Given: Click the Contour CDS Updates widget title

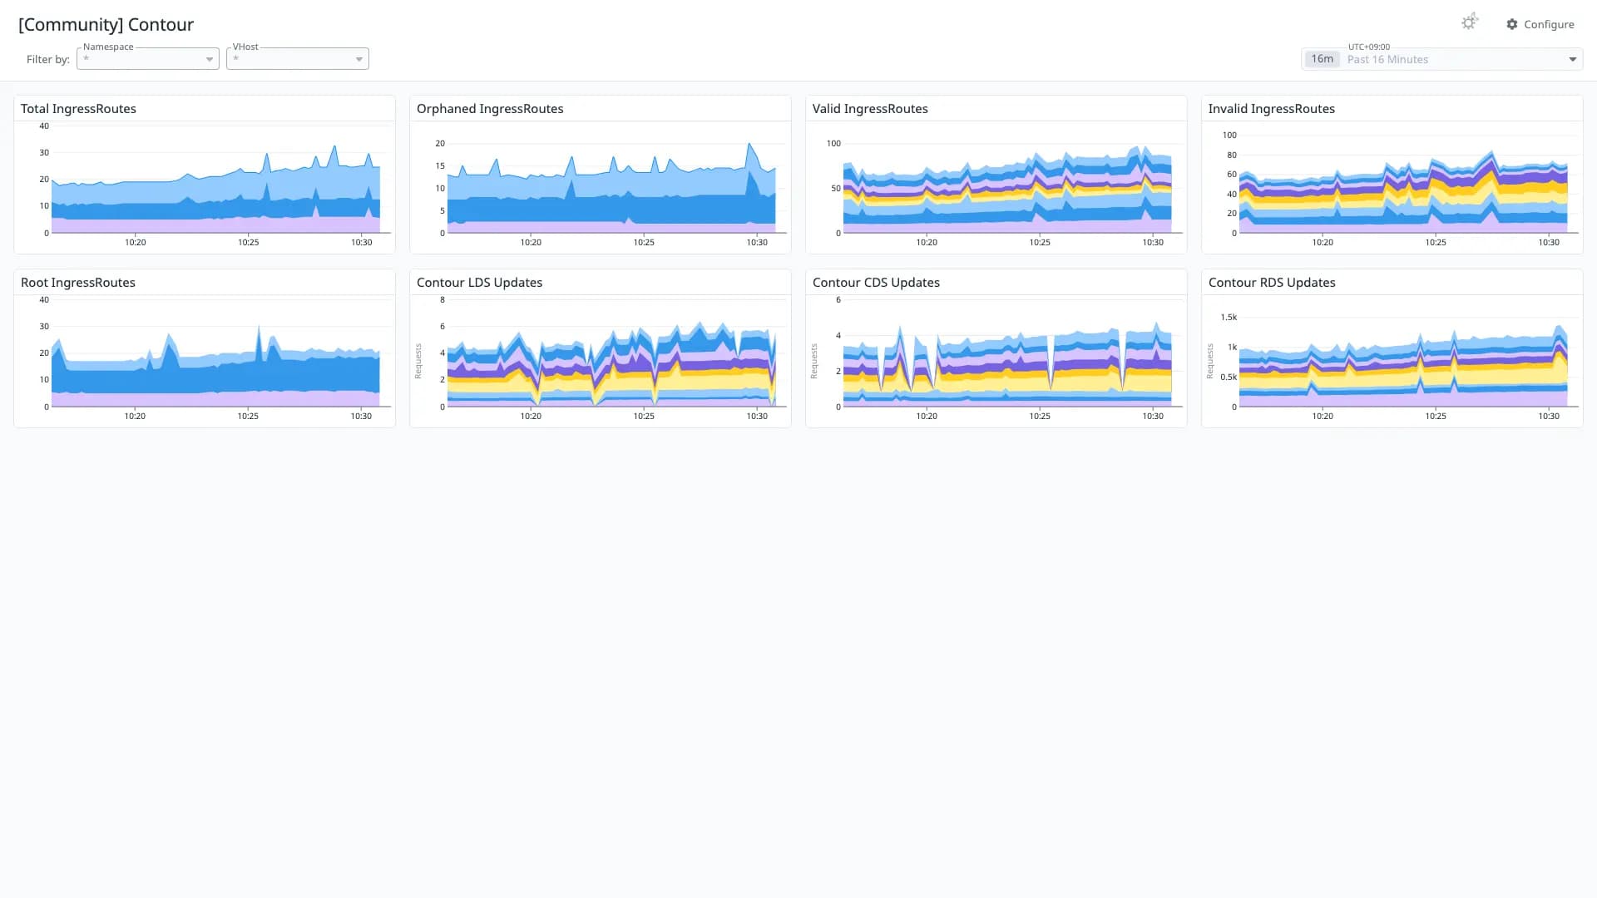Looking at the screenshot, I should pos(876,283).
